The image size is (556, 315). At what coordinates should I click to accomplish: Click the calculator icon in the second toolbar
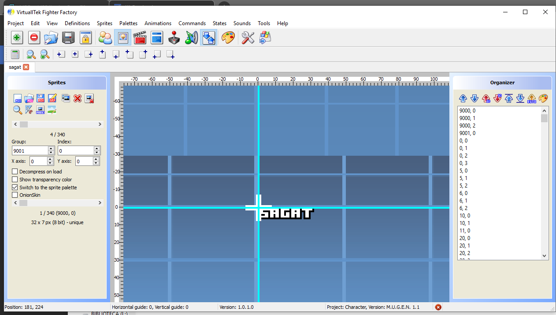15,55
